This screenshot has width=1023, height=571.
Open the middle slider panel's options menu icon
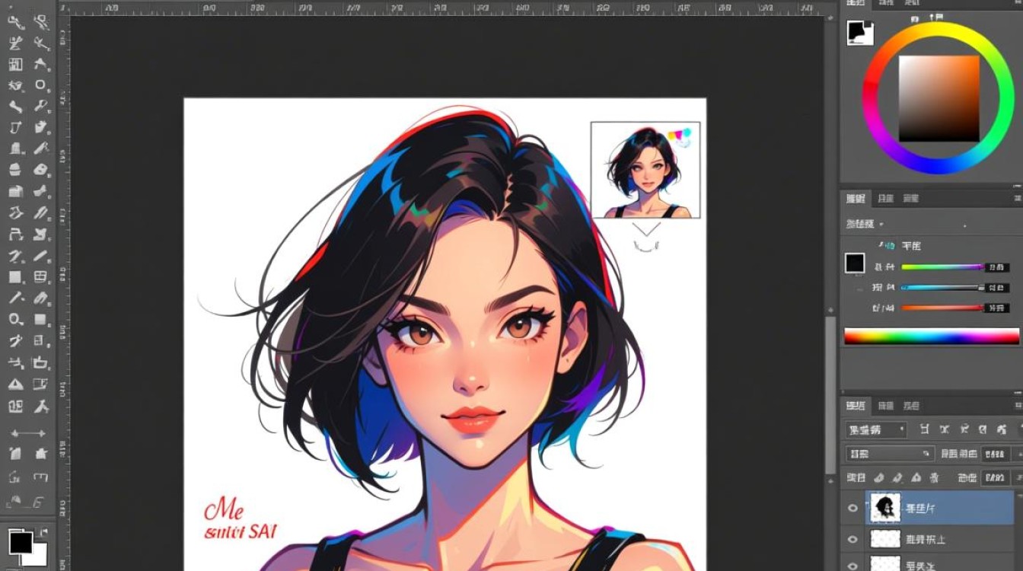tap(1017, 199)
